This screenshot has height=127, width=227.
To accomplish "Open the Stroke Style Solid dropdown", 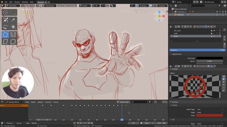I will click(x=210, y=113).
